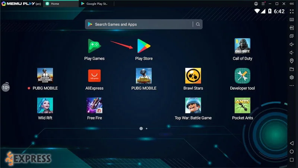
Task: Open shared folder icon in sidebar
Action: tap(292, 69)
